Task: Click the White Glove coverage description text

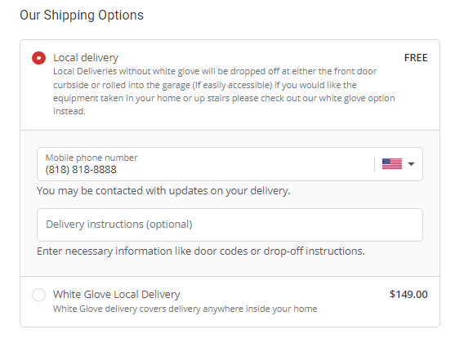Action: 185,309
